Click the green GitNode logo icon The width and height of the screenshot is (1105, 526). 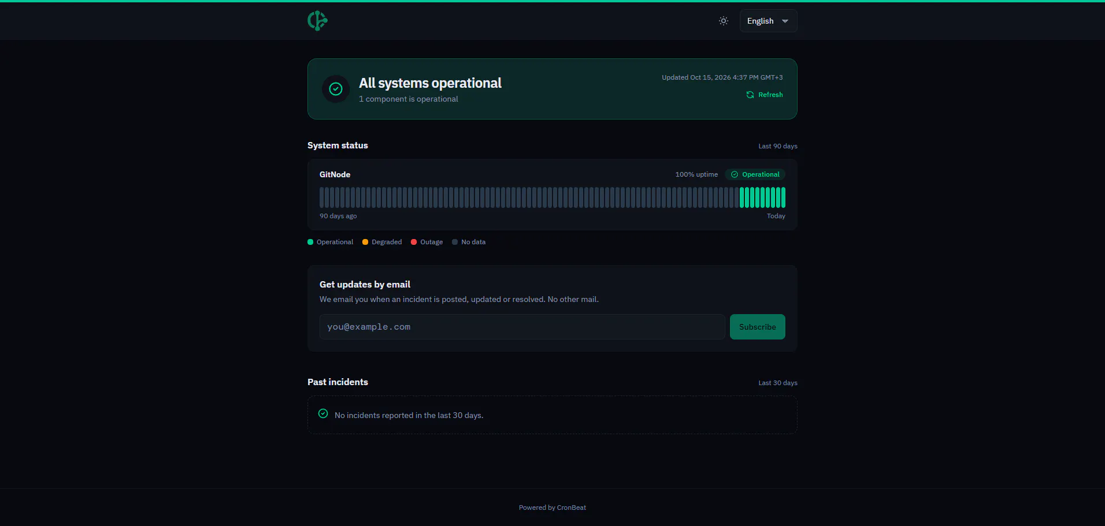pos(317,21)
